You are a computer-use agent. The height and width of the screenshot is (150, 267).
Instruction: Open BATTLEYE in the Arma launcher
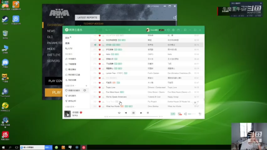pyautogui.click(x=54, y=55)
